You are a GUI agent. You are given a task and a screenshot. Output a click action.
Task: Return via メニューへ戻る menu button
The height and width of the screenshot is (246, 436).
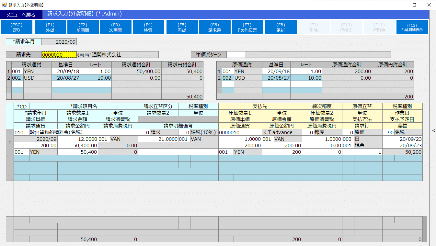[21, 15]
